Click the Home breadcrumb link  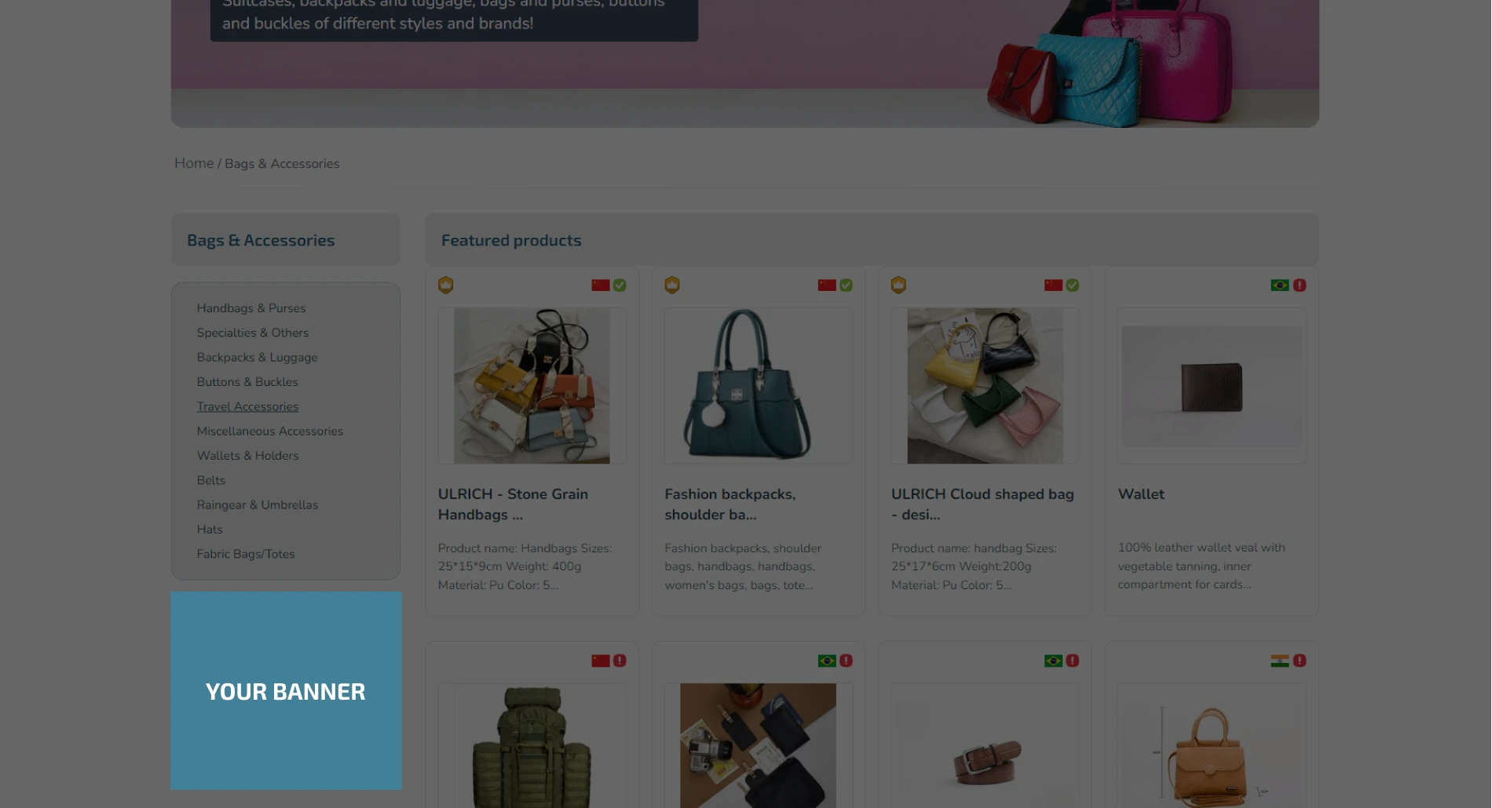pos(194,163)
